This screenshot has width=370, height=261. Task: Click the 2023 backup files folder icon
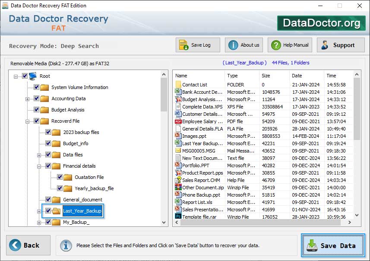coord(56,132)
